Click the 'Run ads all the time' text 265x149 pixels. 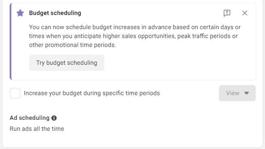(x=37, y=129)
